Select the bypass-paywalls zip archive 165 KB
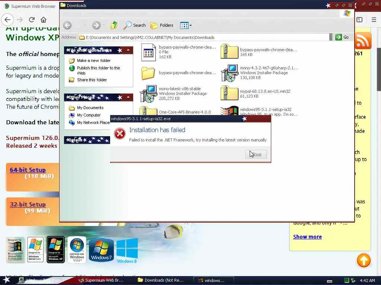The height and width of the screenshot is (285, 381). (229, 51)
